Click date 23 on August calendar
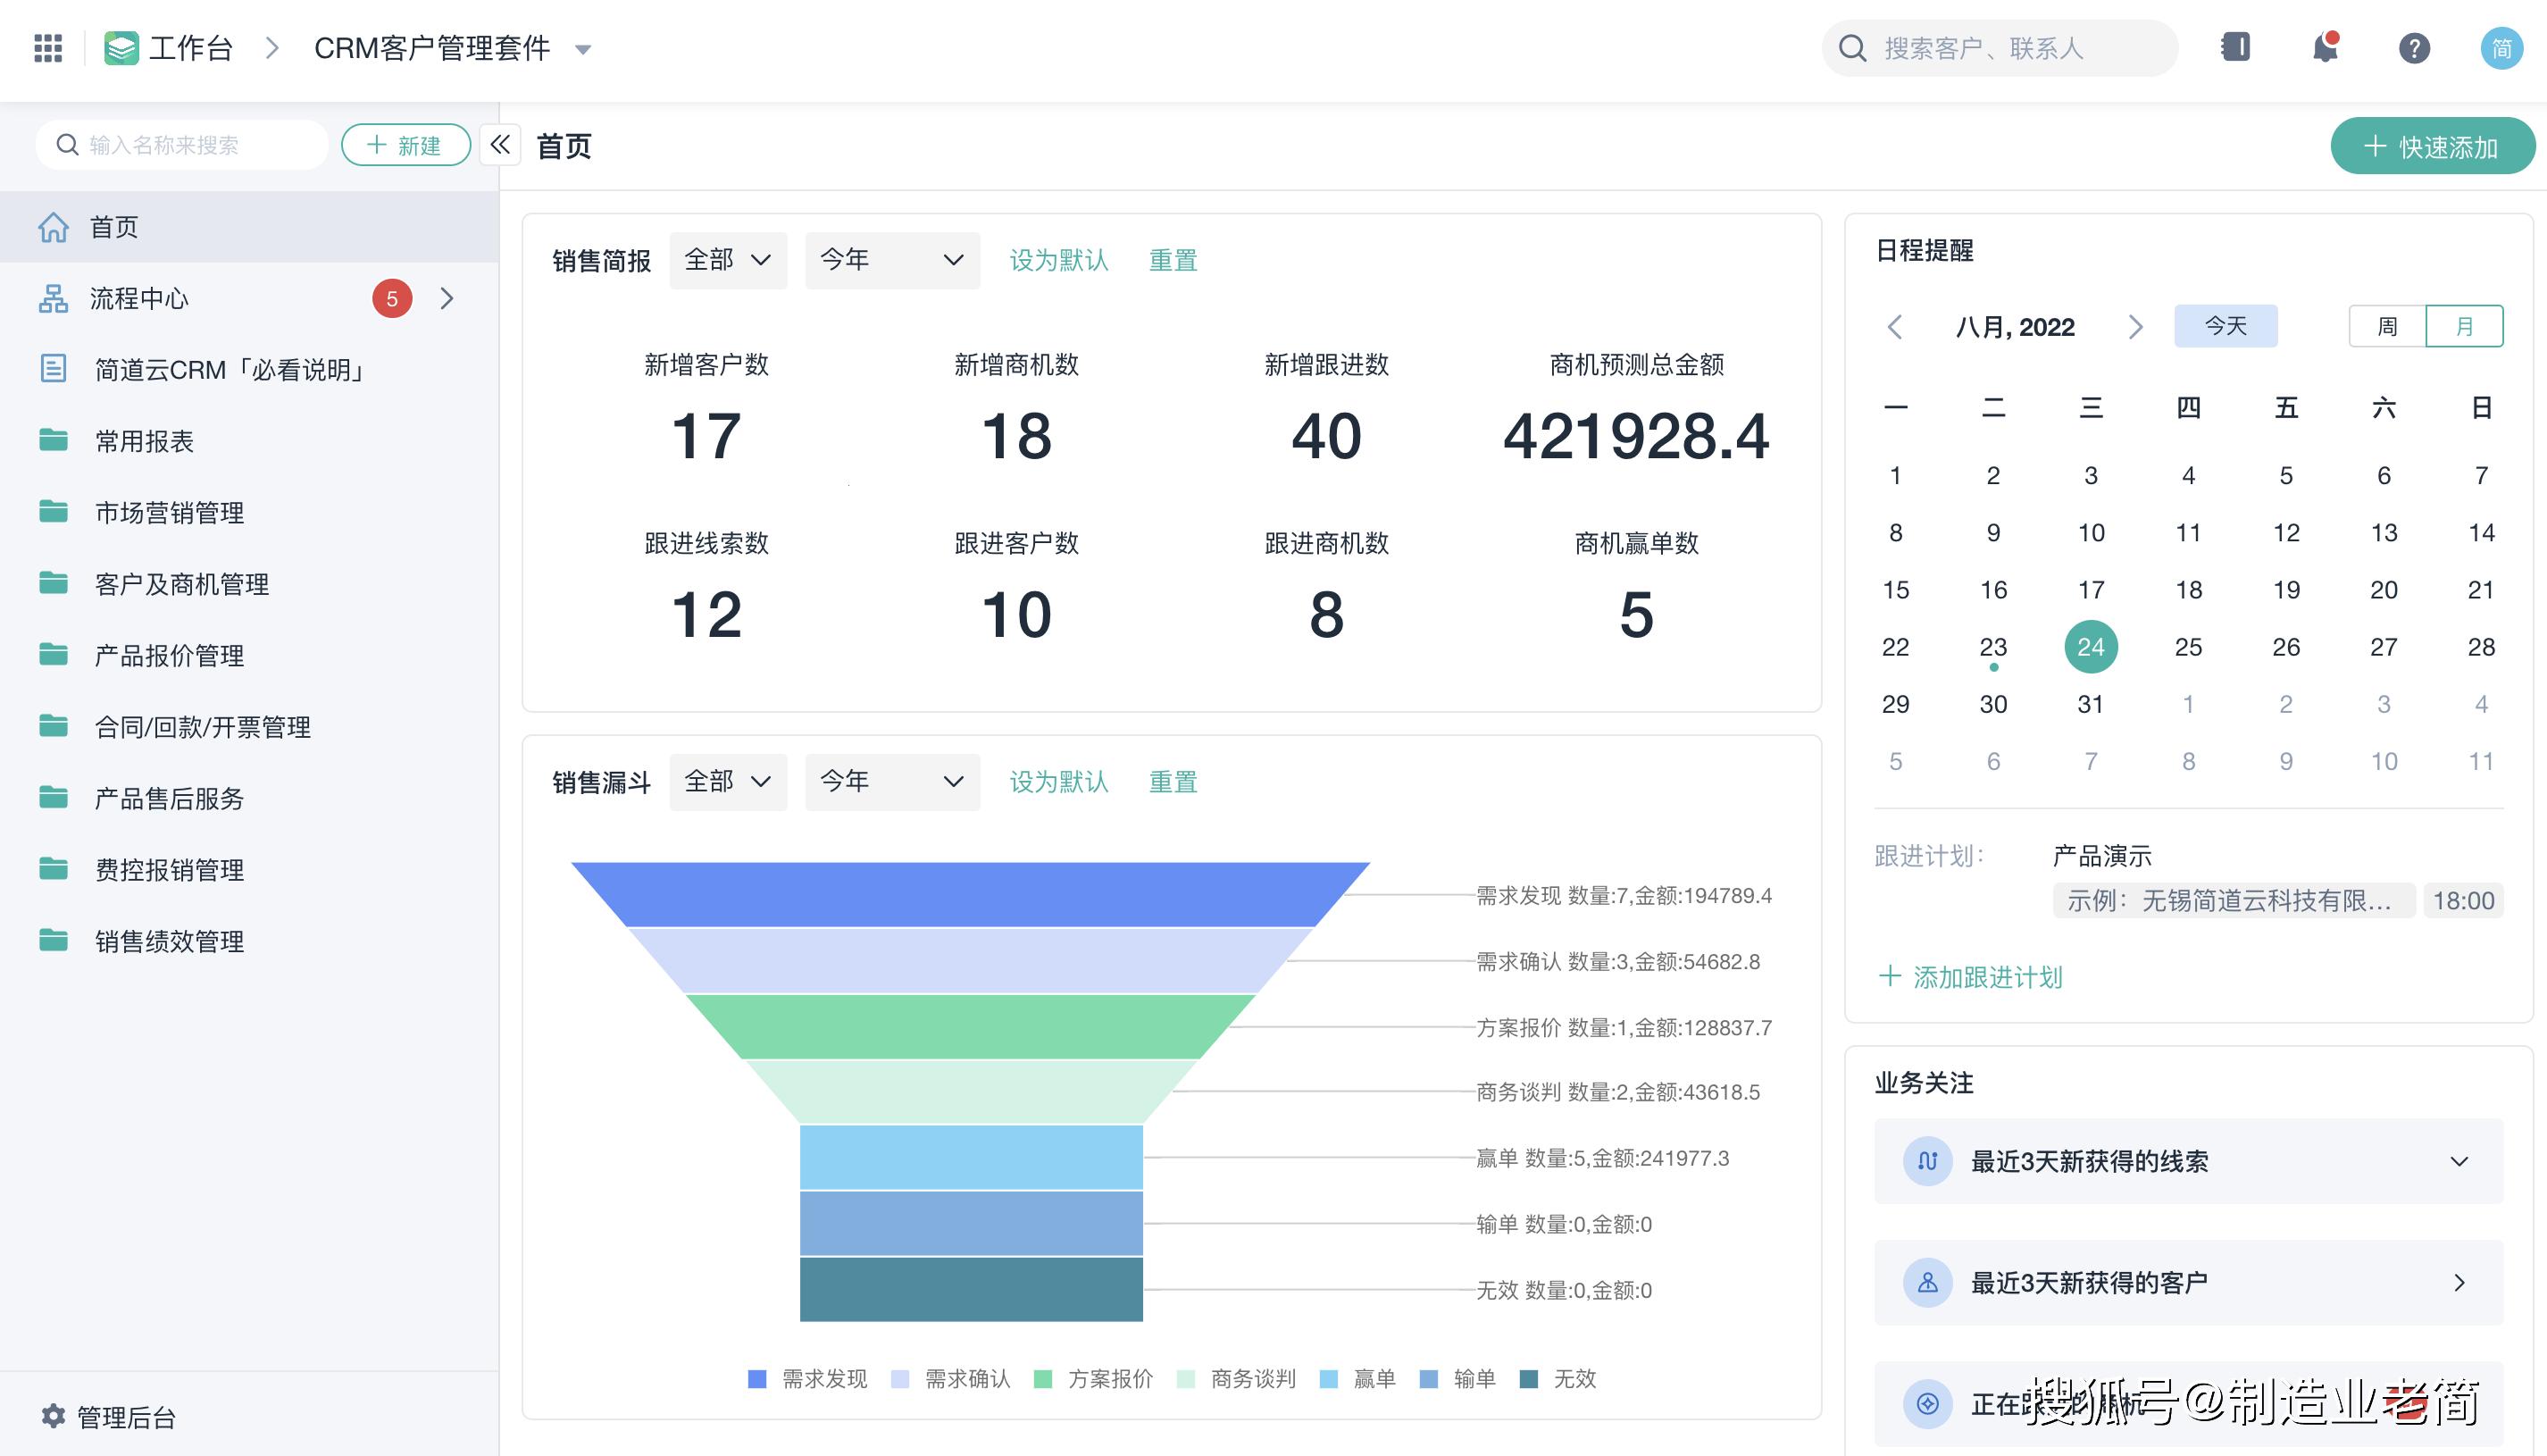 click(x=1991, y=644)
